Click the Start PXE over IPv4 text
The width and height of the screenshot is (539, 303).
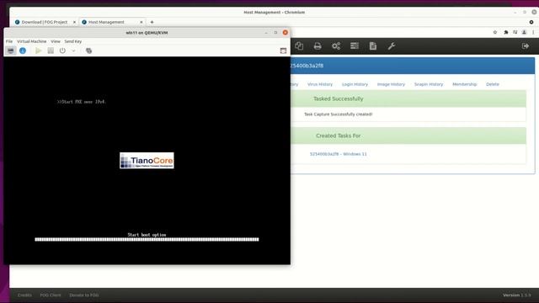(81, 102)
